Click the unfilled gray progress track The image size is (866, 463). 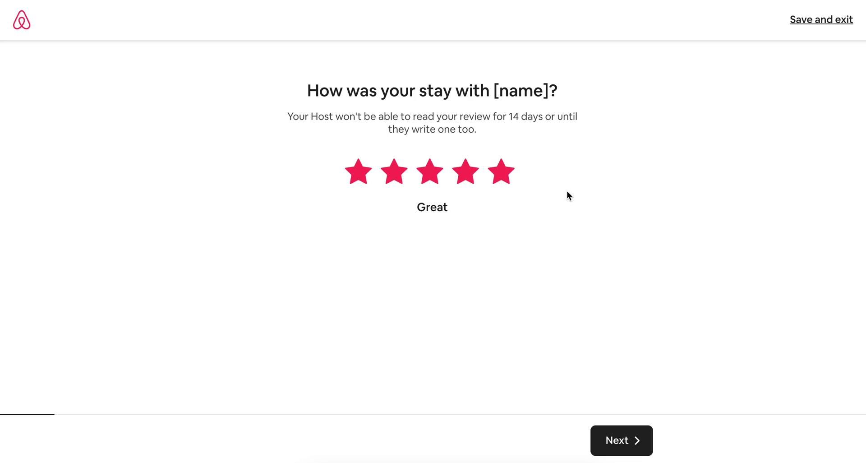[x=460, y=414]
